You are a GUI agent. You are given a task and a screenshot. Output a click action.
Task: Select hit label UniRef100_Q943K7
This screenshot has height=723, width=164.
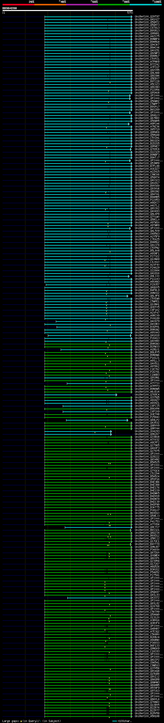coord(147,45)
